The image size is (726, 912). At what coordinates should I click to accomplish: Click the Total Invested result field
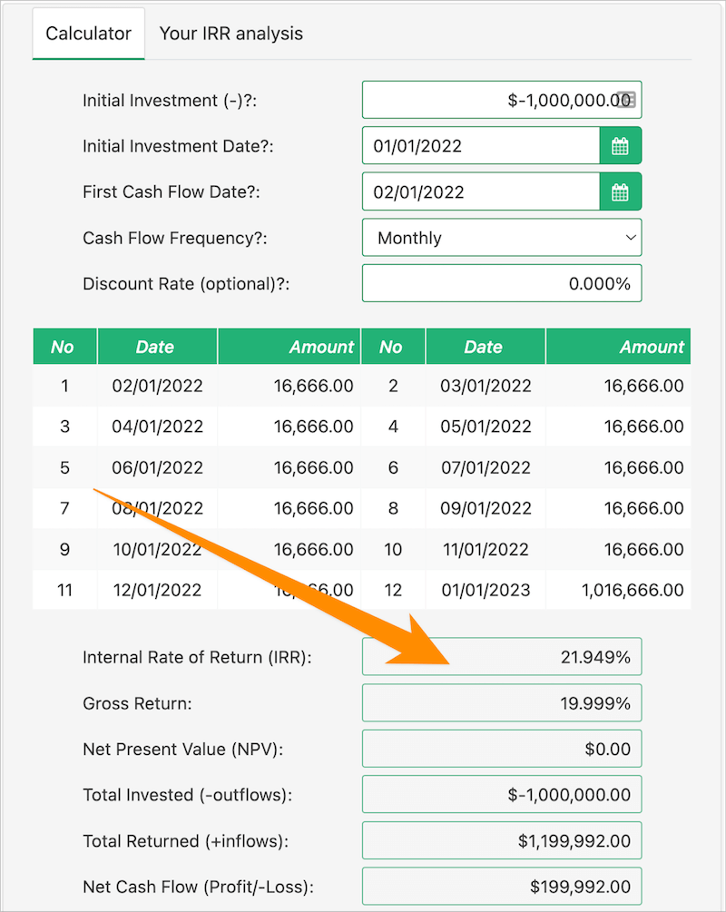tap(502, 795)
